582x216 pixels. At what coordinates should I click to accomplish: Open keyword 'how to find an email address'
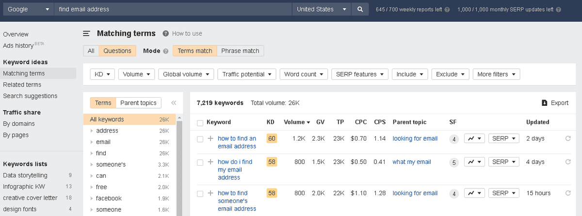click(237, 142)
